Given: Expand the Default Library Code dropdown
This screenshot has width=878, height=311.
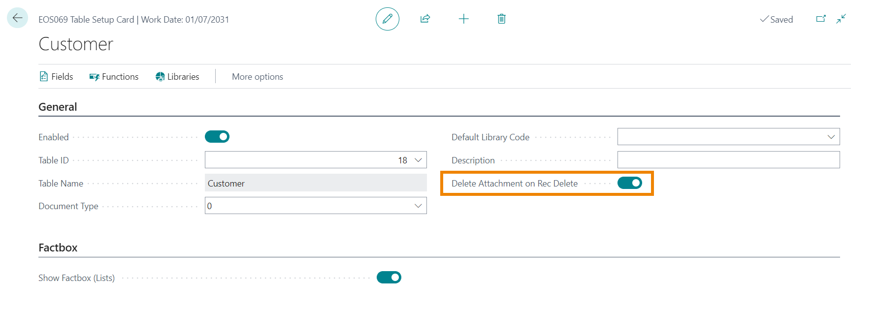Looking at the screenshot, I should [831, 137].
